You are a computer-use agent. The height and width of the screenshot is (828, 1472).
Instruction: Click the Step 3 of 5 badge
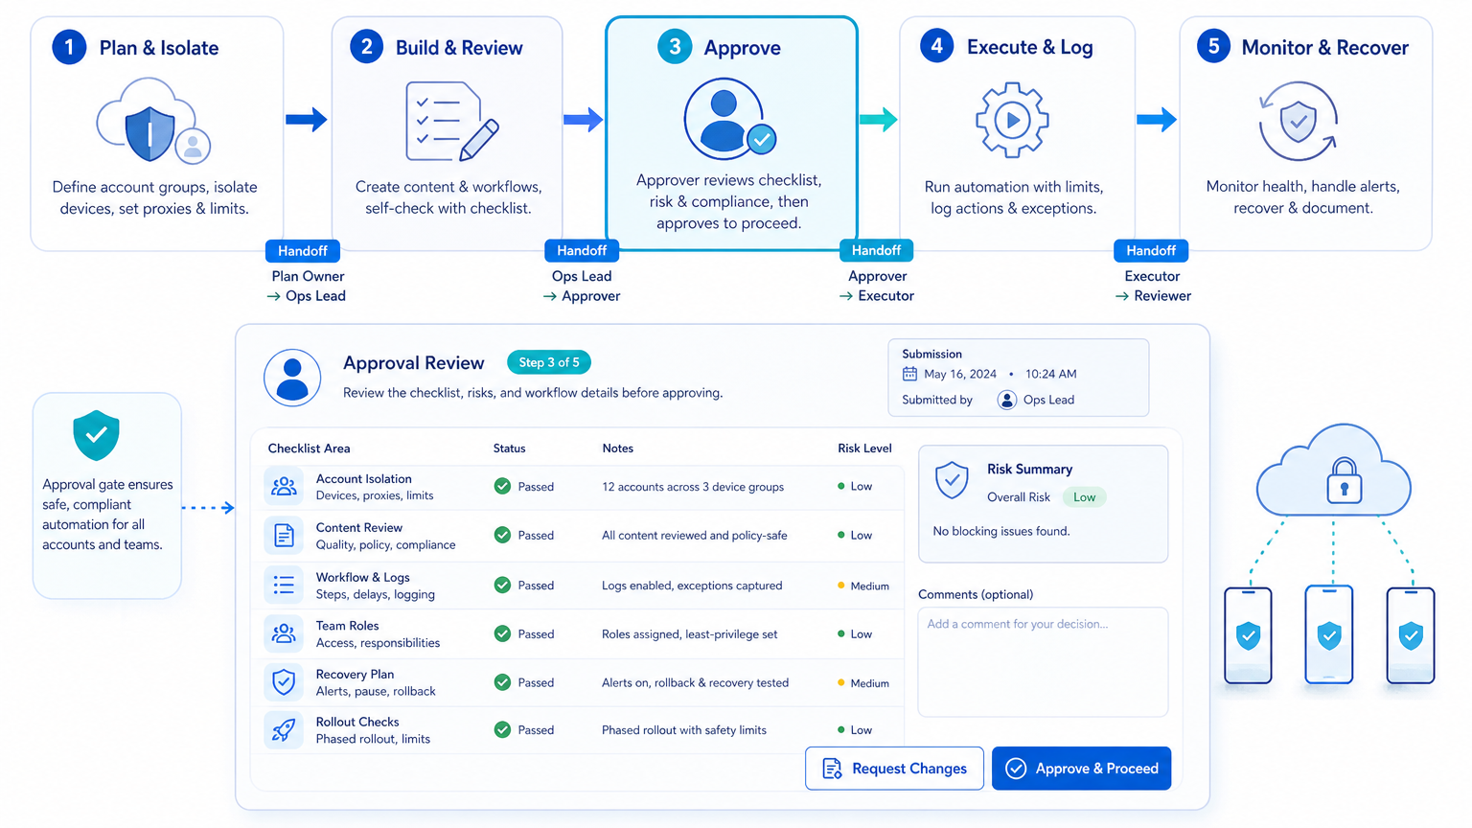tap(549, 362)
